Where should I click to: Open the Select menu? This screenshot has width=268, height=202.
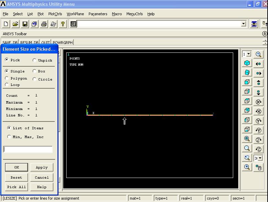18,14
